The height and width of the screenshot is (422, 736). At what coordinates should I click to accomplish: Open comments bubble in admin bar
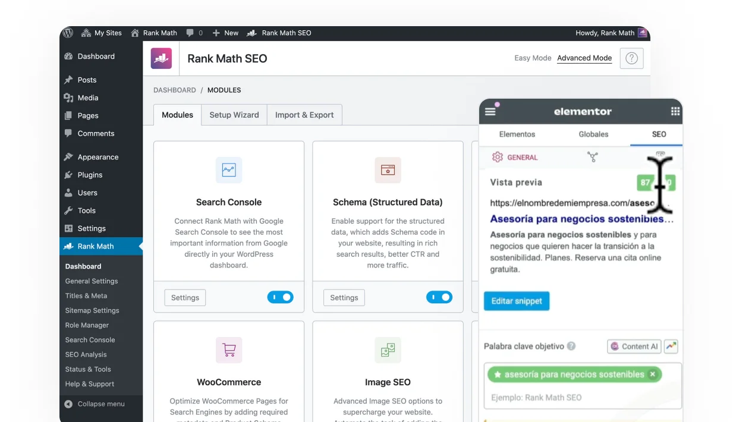pos(194,33)
